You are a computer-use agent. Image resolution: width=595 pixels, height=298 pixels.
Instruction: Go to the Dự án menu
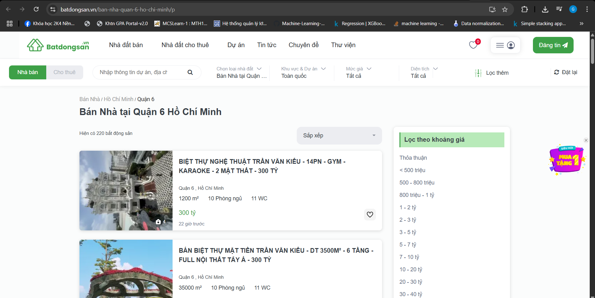coord(236,45)
